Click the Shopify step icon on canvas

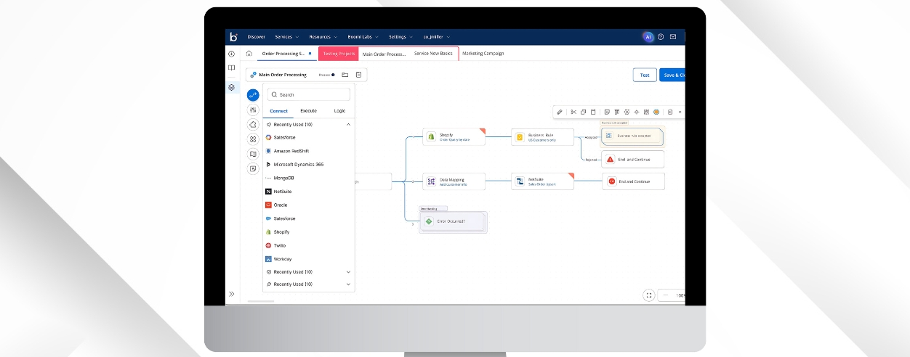pyautogui.click(x=431, y=136)
